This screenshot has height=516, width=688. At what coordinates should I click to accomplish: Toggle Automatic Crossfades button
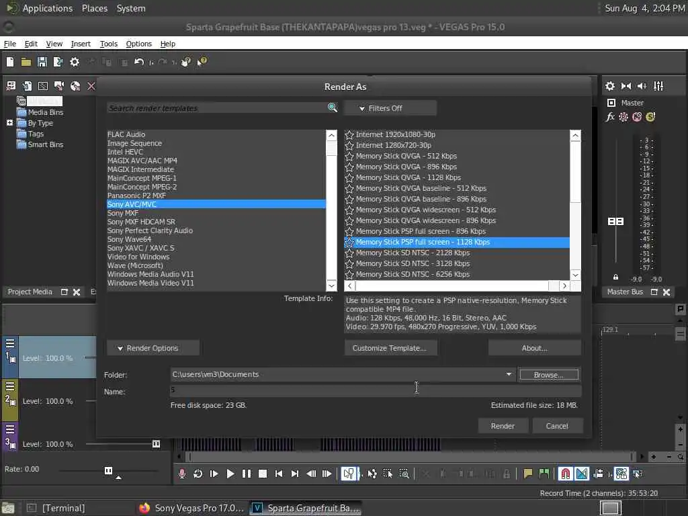pos(582,474)
